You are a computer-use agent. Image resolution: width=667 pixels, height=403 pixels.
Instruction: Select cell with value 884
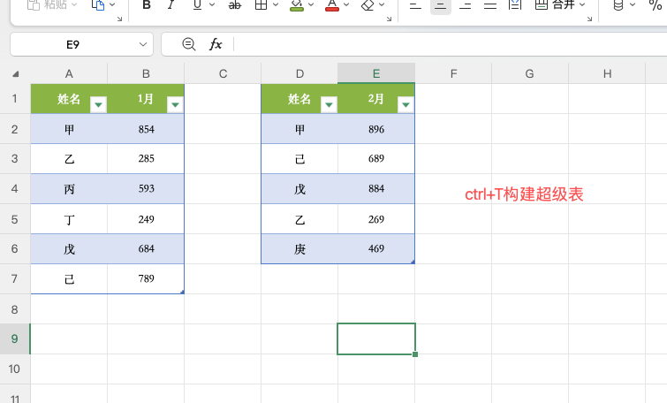click(x=376, y=189)
